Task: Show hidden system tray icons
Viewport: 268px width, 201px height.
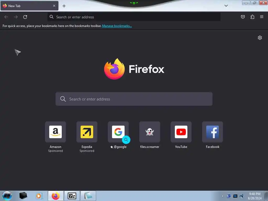Action: pyautogui.click(x=222, y=196)
